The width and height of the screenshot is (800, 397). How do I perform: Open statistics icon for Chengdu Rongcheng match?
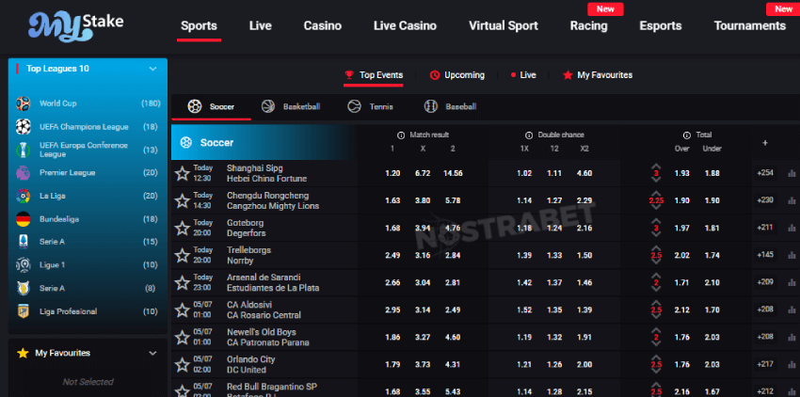[x=792, y=200]
